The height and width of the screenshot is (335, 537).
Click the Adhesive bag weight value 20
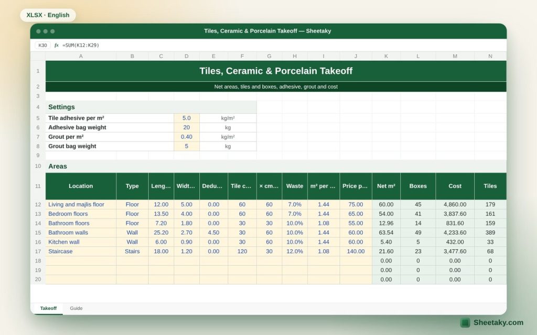click(x=186, y=127)
